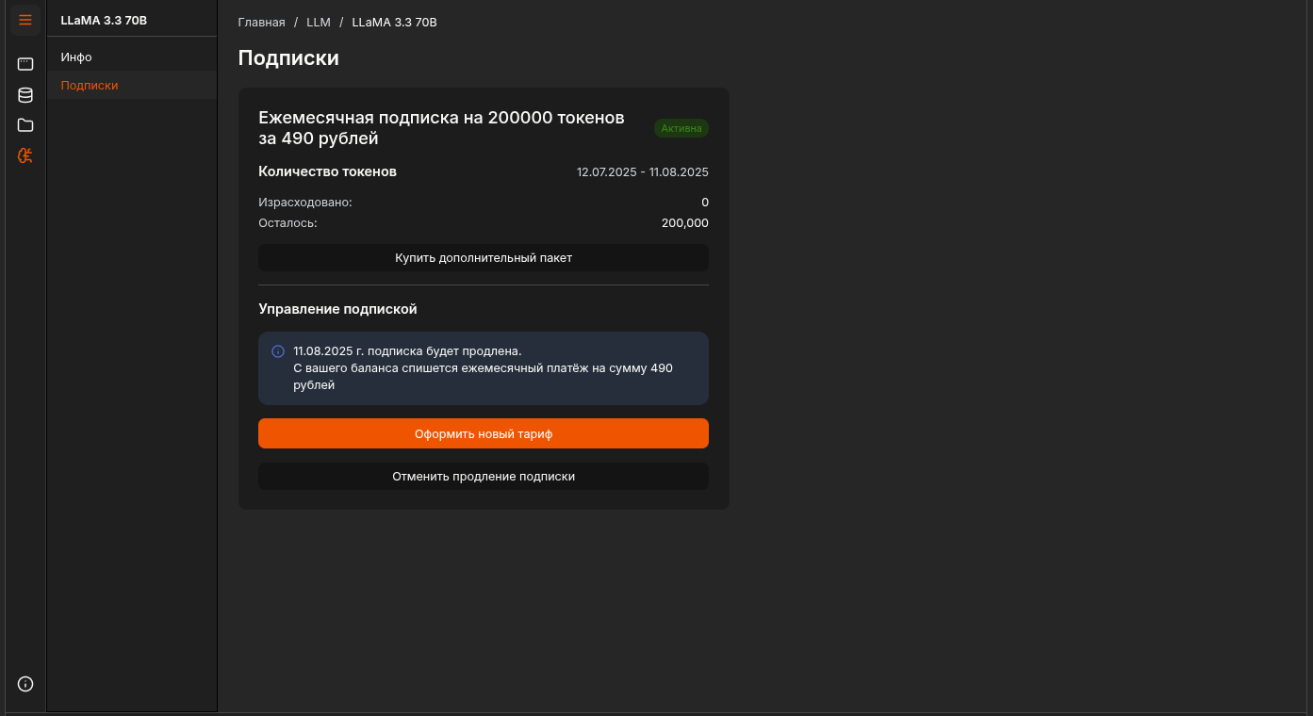Click the LLaMA 3.3 70B panel title
This screenshot has width=1313, height=716.
(104, 20)
